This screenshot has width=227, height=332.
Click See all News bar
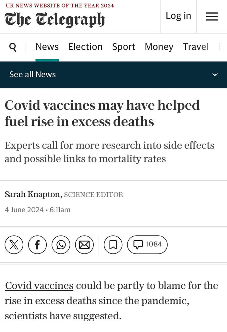coord(32,75)
